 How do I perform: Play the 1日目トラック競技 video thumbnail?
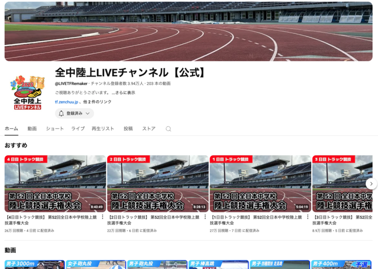click(260, 184)
